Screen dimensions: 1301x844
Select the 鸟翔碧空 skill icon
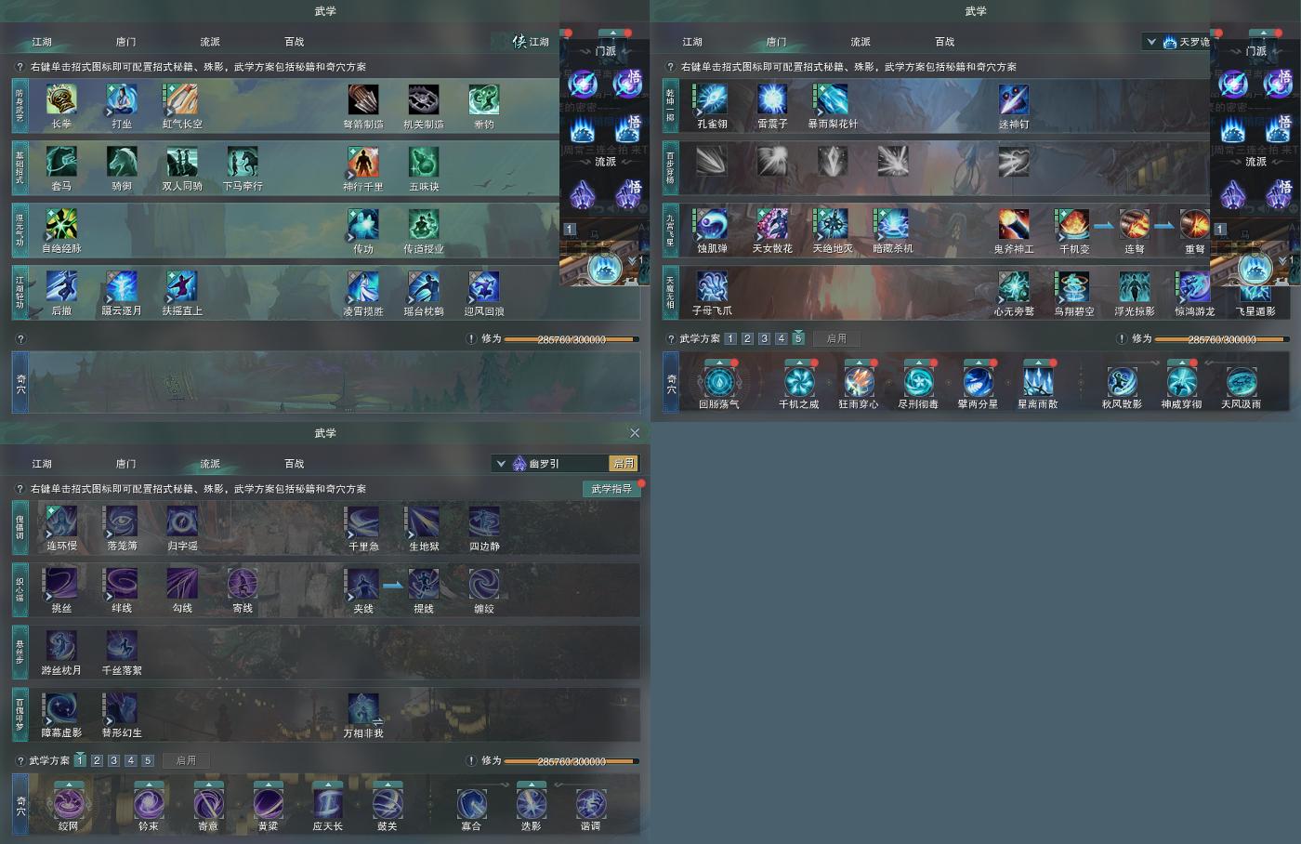1074,286
